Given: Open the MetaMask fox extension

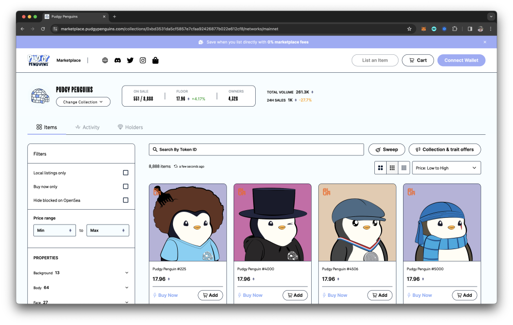Looking at the screenshot, I should coord(423,29).
